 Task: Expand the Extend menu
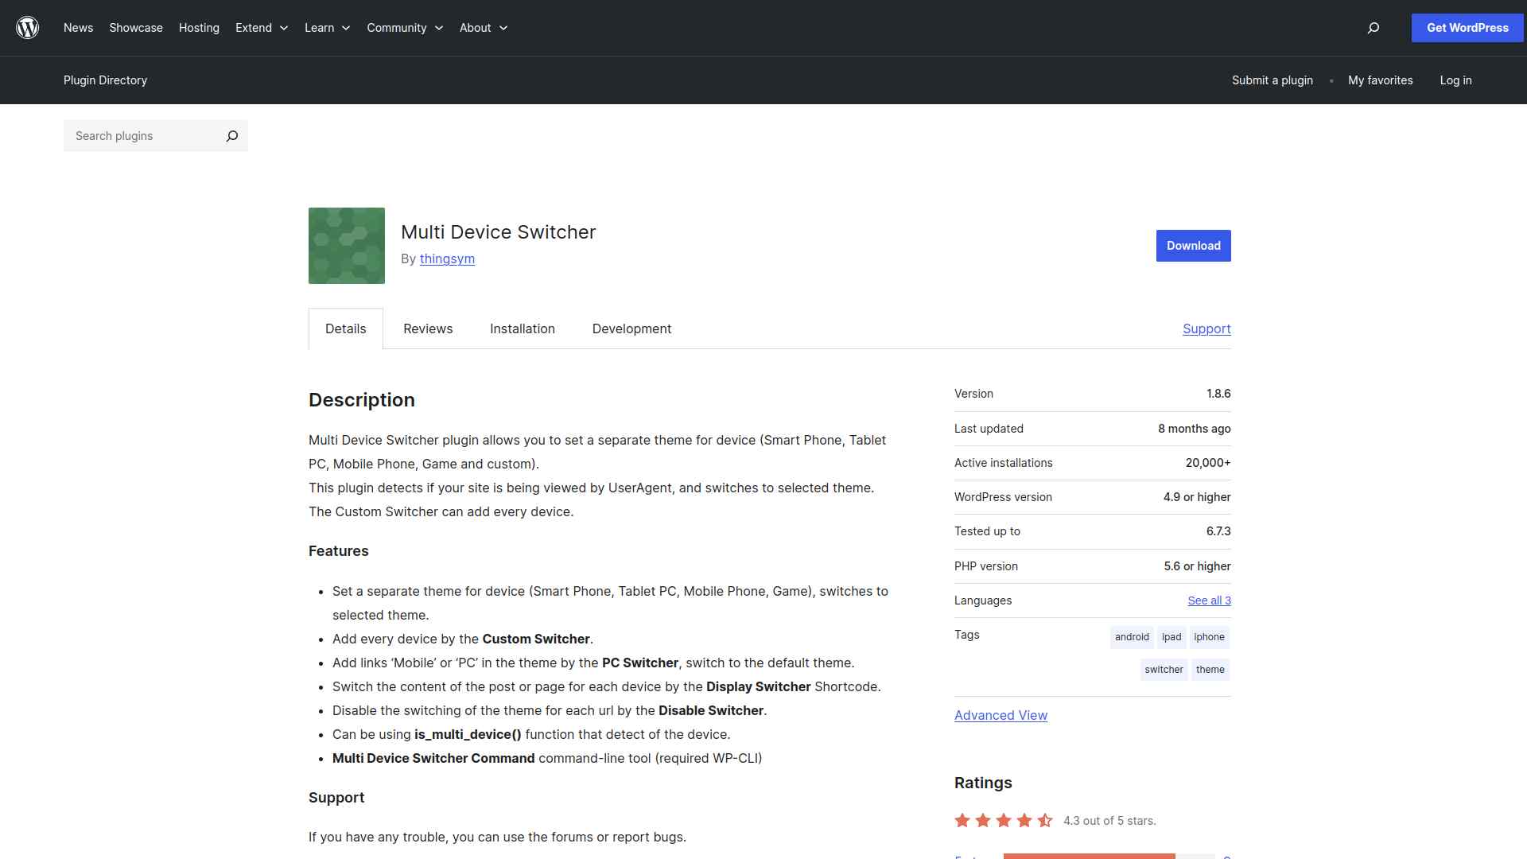coord(262,28)
